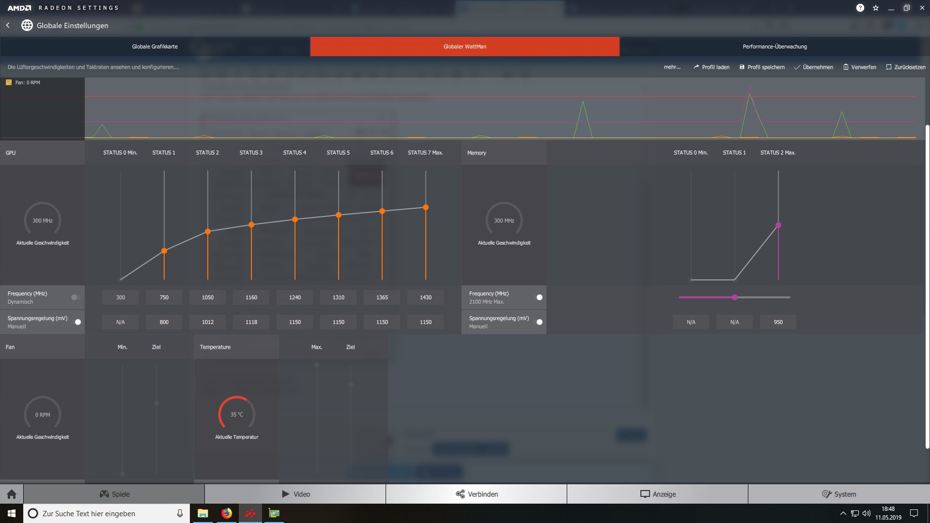Click the back arrow icon

pyautogui.click(x=8, y=25)
